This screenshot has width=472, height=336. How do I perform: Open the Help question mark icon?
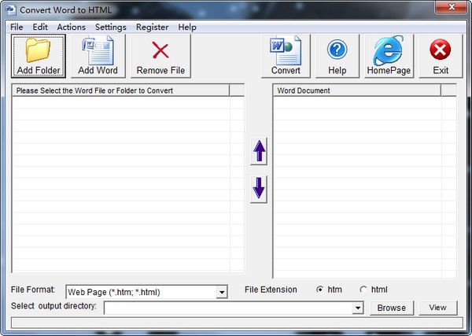click(x=337, y=50)
